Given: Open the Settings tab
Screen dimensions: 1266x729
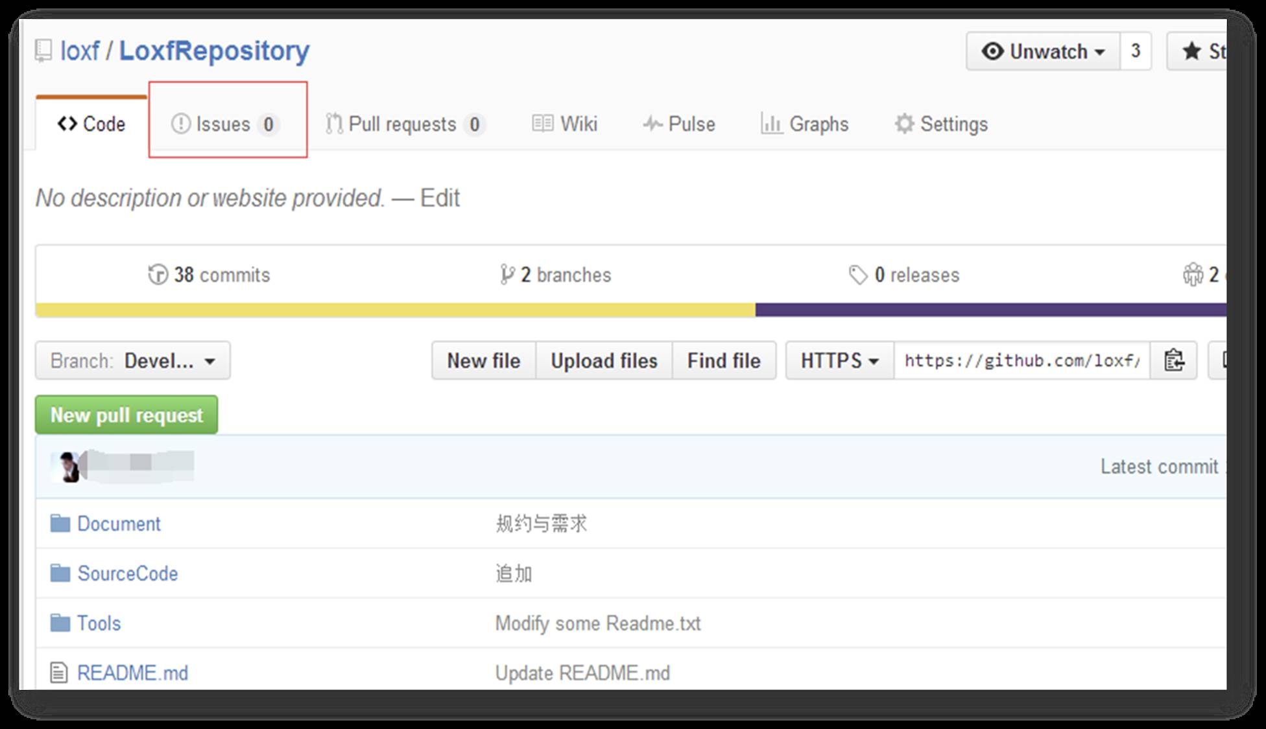Looking at the screenshot, I should [x=941, y=124].
